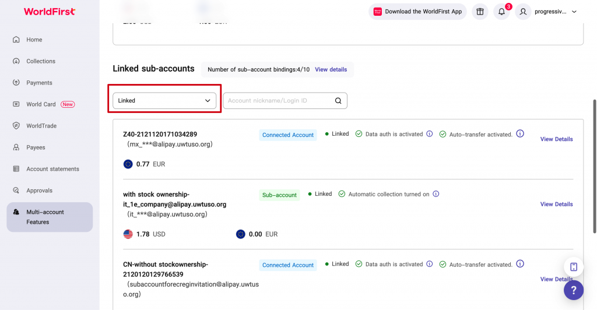Click info icon beside Data auth on Z40 account
Screen dimensions: 597x310
tap(430, 134)
